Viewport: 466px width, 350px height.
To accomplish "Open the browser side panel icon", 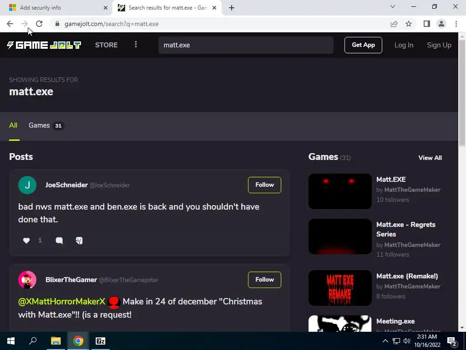I will point(427,24).
